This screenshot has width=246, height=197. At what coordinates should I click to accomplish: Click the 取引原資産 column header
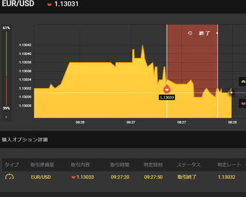click(x=42, y=165)
